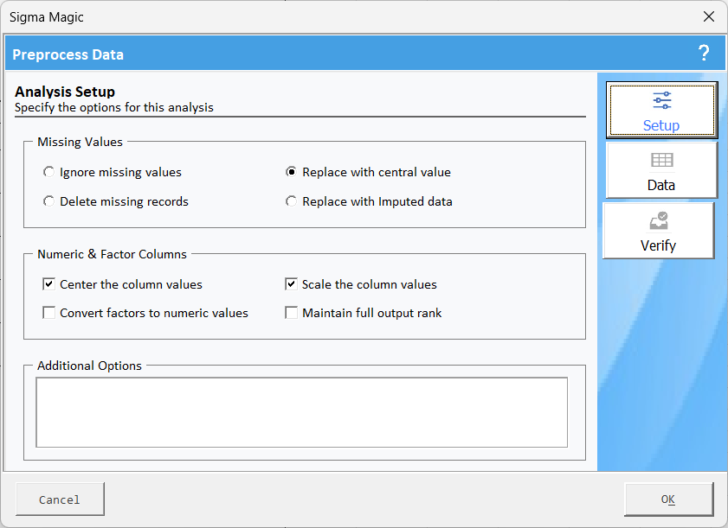Click the checkmark tray icon on Verify
The height and width of the screenshot is (528, 728).
(658, 221)
